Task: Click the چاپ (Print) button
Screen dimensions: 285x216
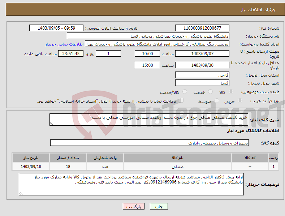Action: click(x=159, y=206)
